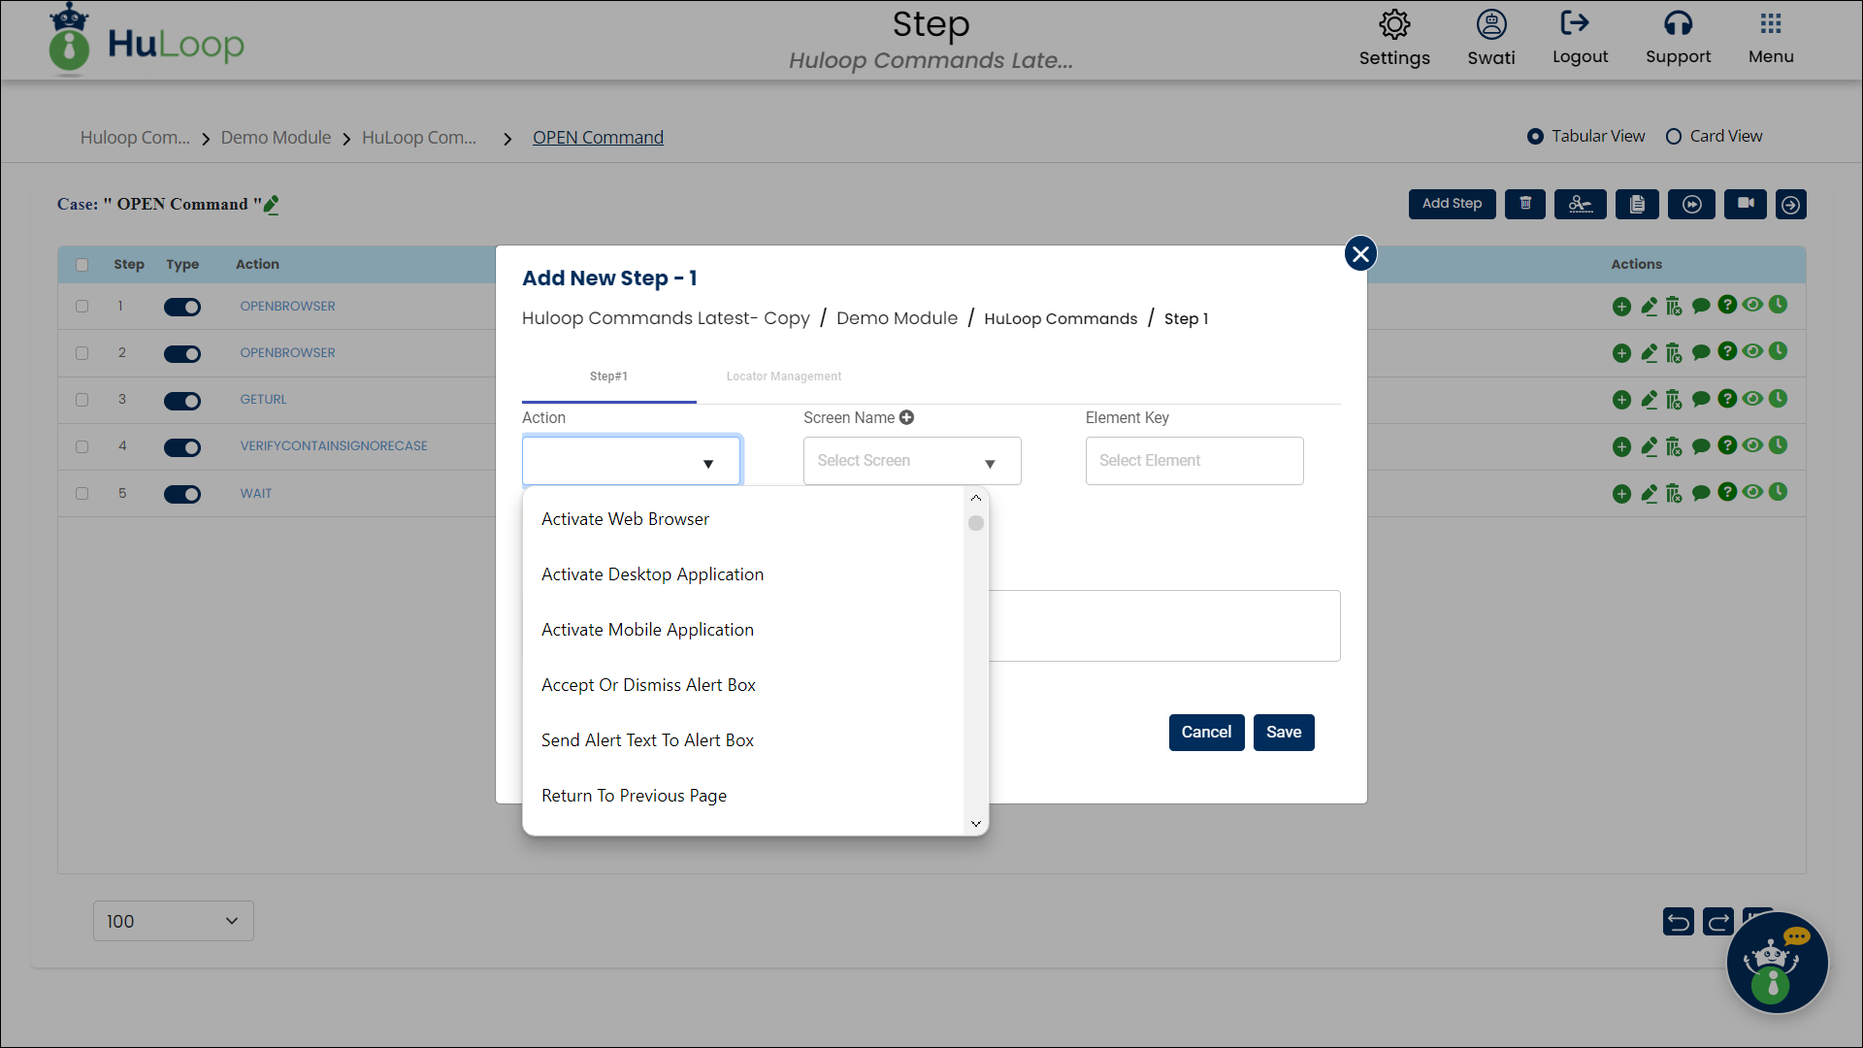1863x1048 pixels.
Task: Toggle the type switch for step 2 OPENBROWSER
Action: (182, 354)
